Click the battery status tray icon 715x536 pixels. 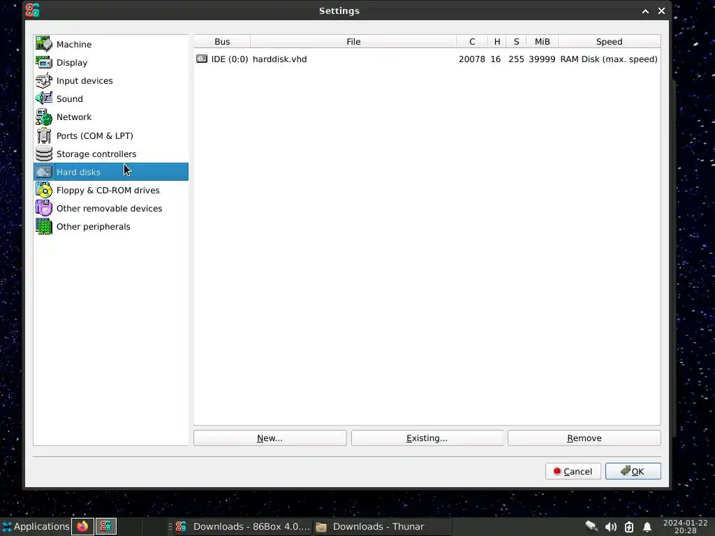click(629, 527)
